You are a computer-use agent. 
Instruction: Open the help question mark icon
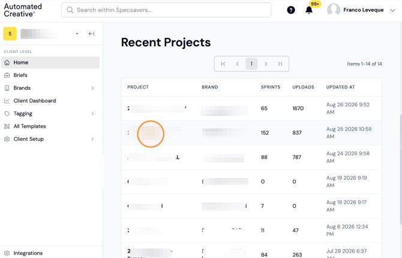pyautogui.click(x=291, y=10)
